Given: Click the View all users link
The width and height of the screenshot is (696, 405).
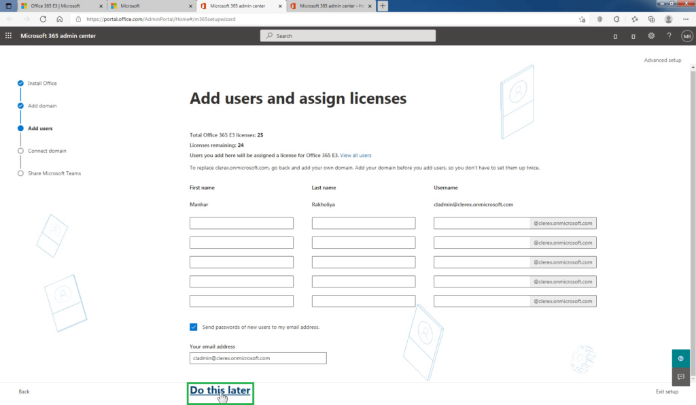Looking at the screenshot, I should coord(355,155).
